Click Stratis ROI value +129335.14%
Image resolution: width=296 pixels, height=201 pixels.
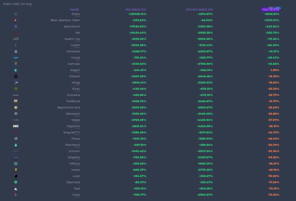pyautogui.click(x=137, y=14)
